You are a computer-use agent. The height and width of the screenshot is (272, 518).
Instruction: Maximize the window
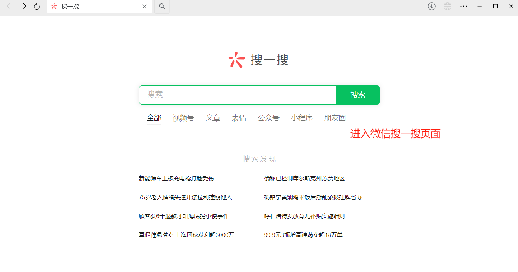(496, 6)
